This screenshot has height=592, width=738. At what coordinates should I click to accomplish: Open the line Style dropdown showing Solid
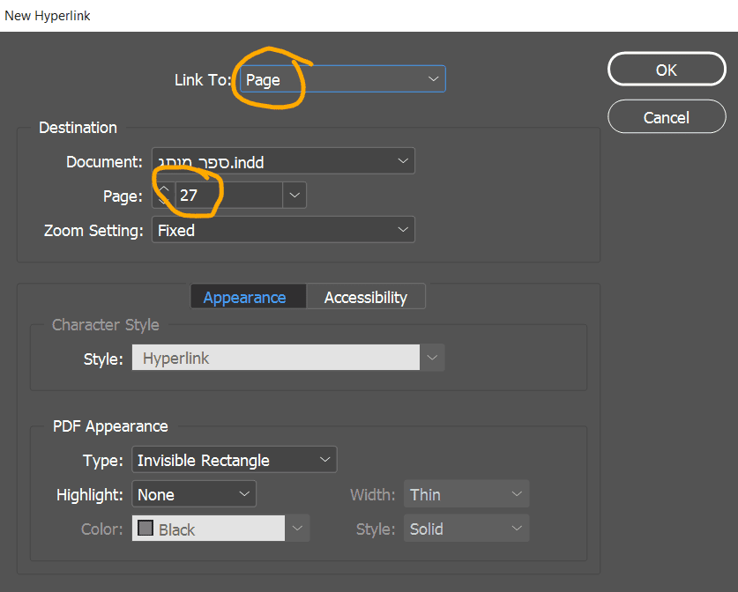466,529
